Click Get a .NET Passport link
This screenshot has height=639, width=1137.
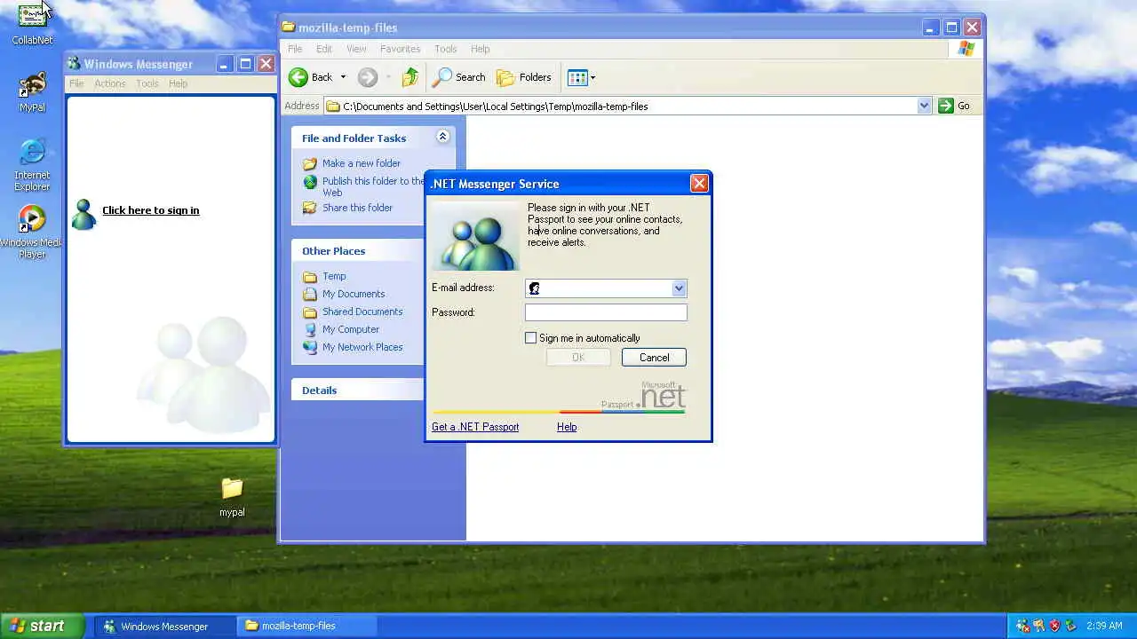coord(475,427)
